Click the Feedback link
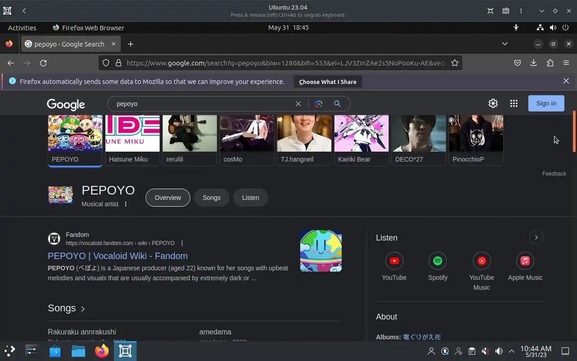The height and width of the screenshot is (361, 577). tap(554, 174)
